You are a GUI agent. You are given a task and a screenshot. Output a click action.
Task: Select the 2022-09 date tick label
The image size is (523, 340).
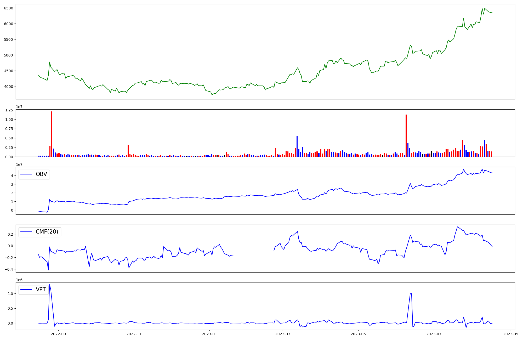(x=58, y=334)
